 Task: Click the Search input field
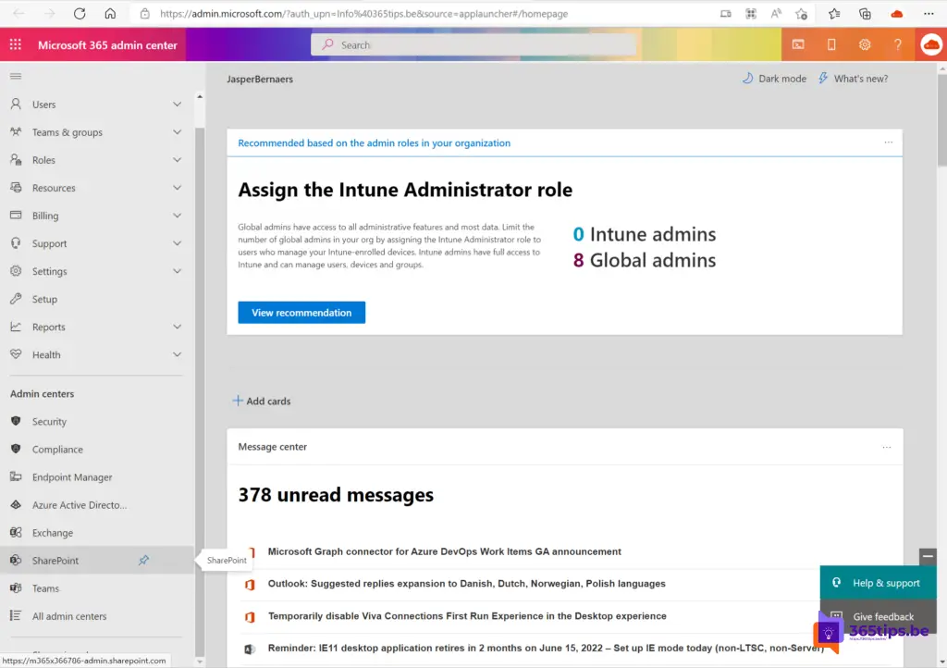click(x=473, y=44)
